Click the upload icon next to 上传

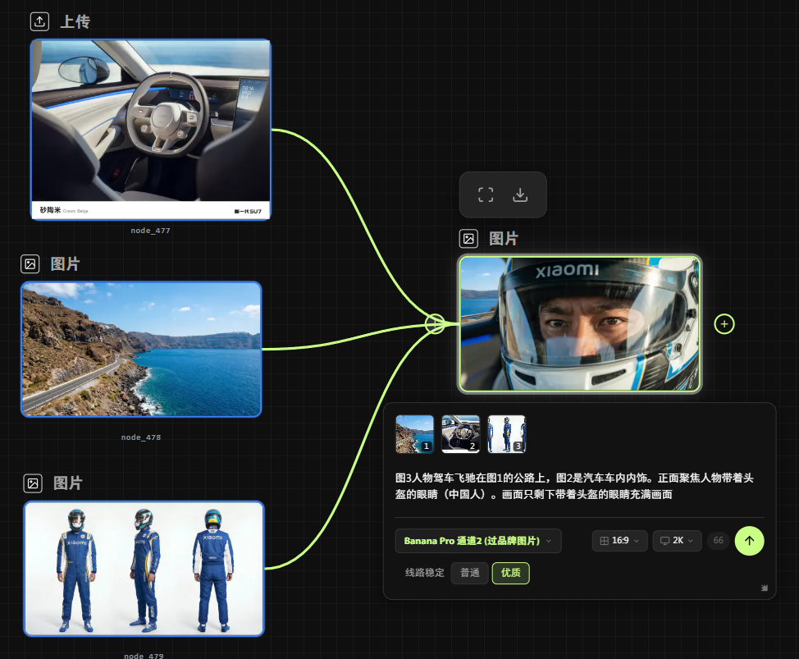click(39, 22)
